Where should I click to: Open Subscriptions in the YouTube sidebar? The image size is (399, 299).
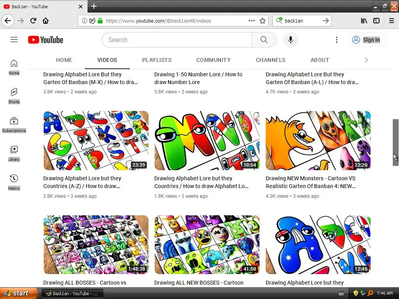point(14,125)
